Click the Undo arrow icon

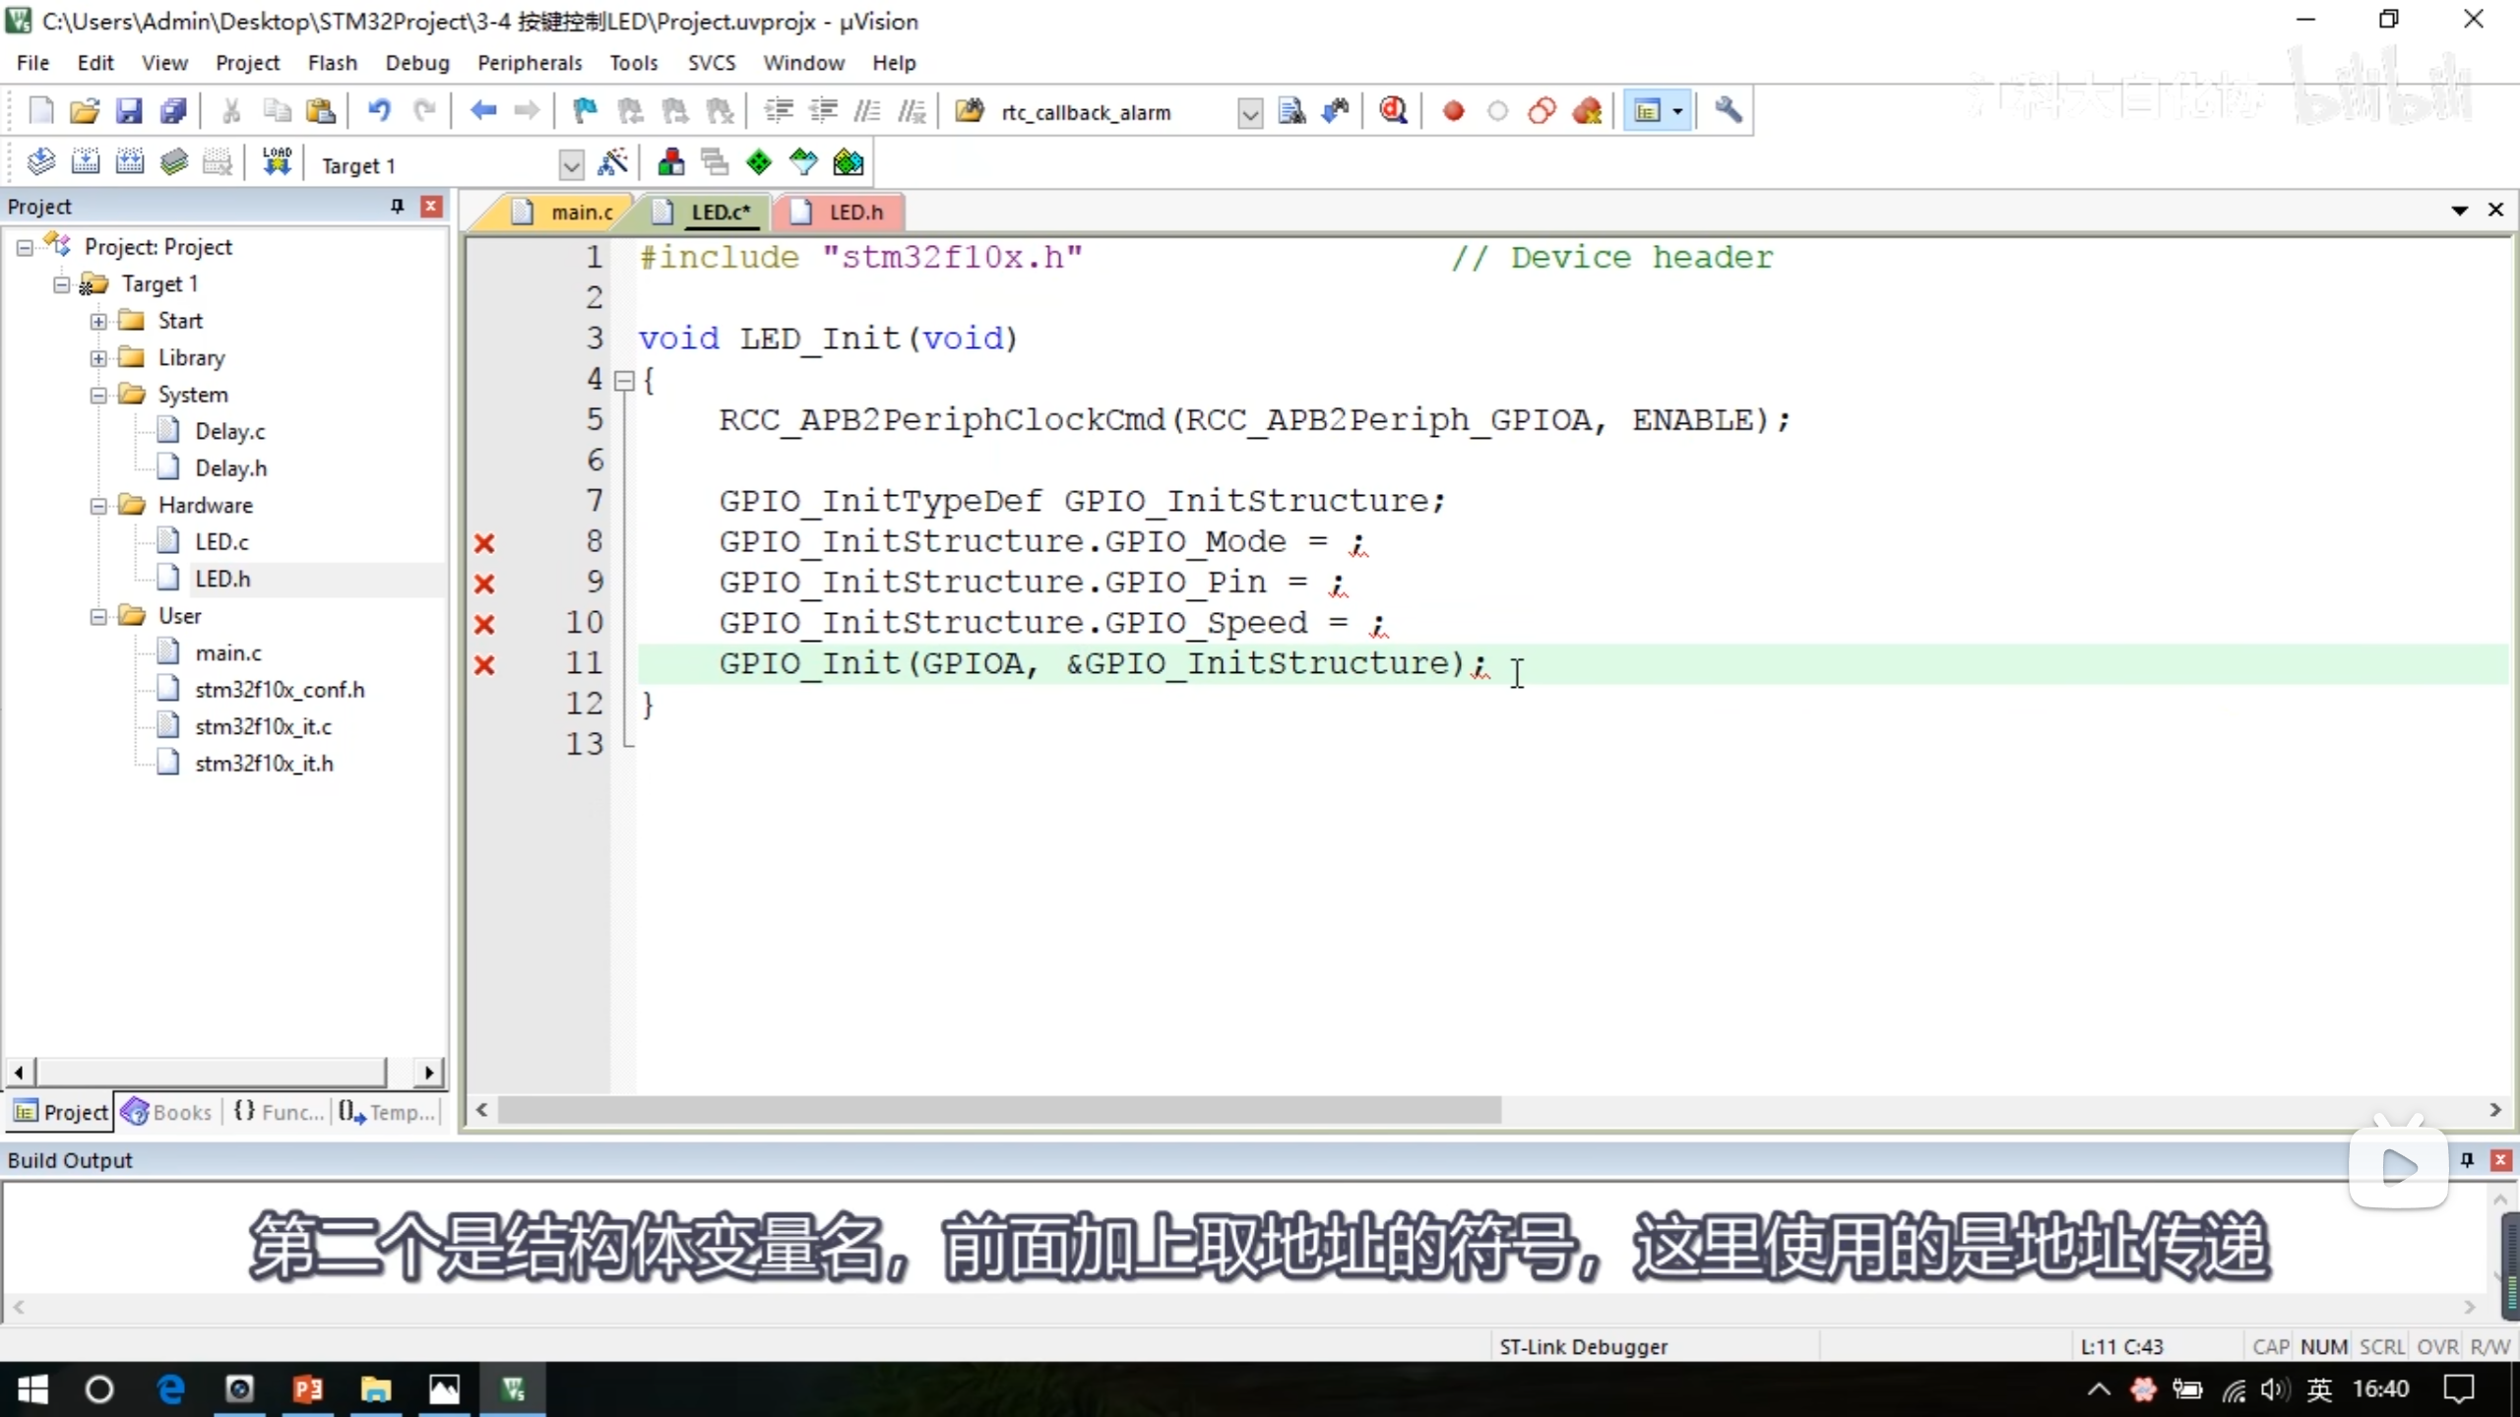(379, 111)
